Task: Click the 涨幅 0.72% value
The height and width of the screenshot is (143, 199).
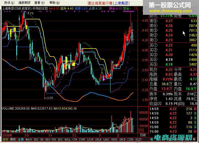Action: (168, 79)
